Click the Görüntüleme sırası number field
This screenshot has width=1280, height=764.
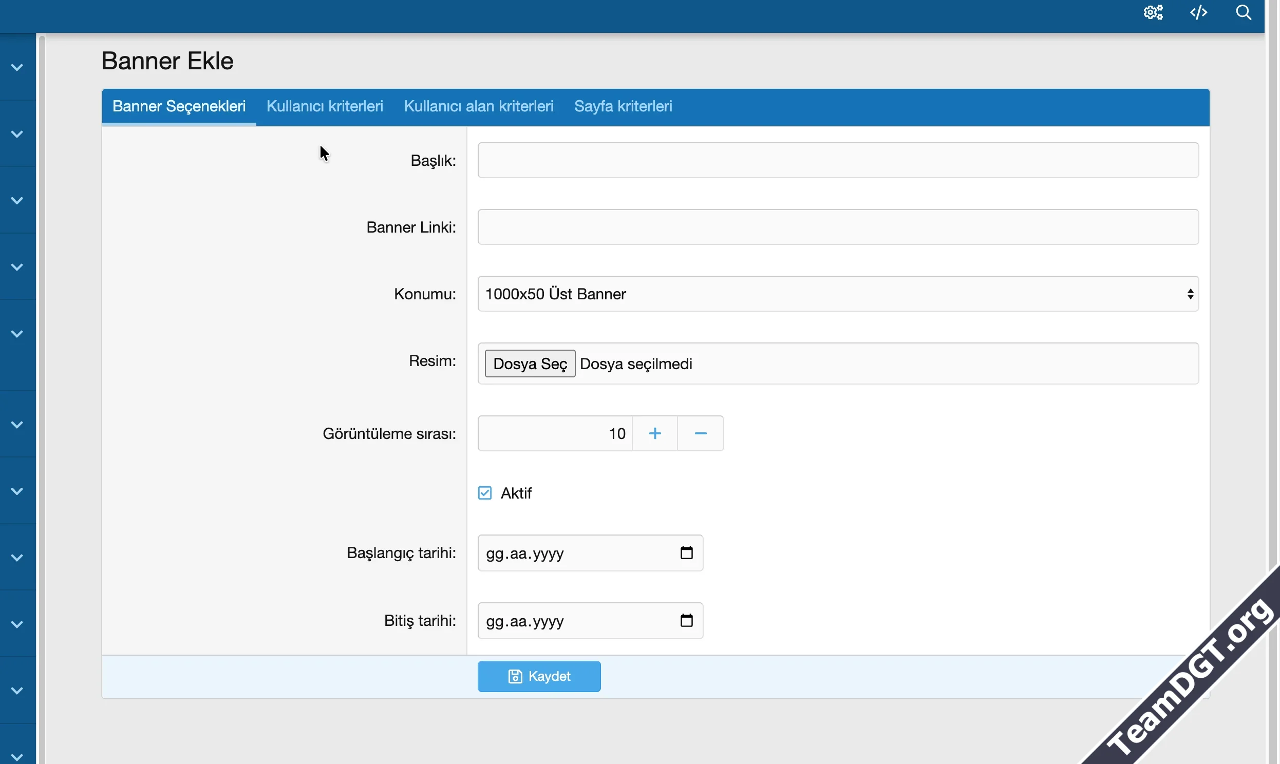[555, 433]
